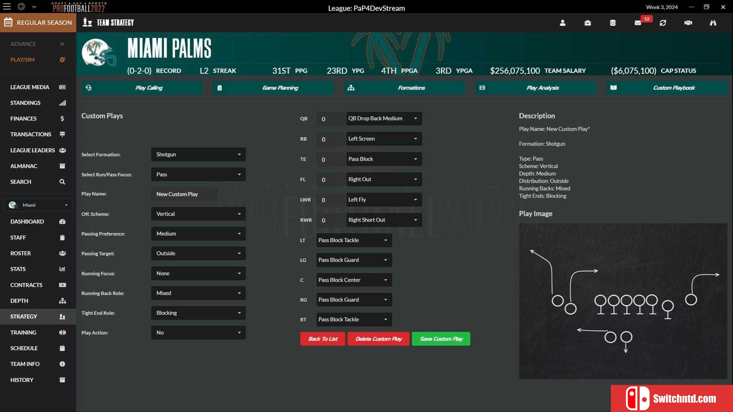Open the hamburger menu icon
733x412 pixels.
coord(7,6)
